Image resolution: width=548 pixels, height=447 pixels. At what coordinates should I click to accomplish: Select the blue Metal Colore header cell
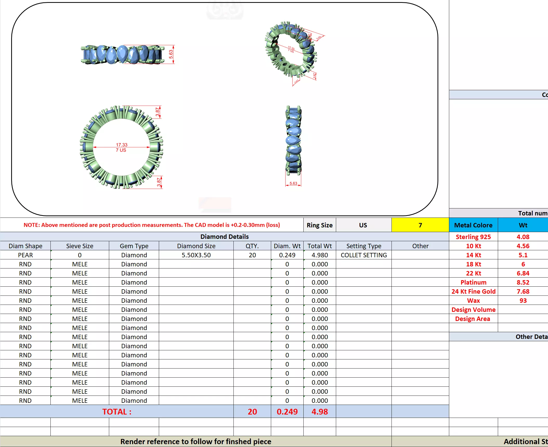coord(473,225)
